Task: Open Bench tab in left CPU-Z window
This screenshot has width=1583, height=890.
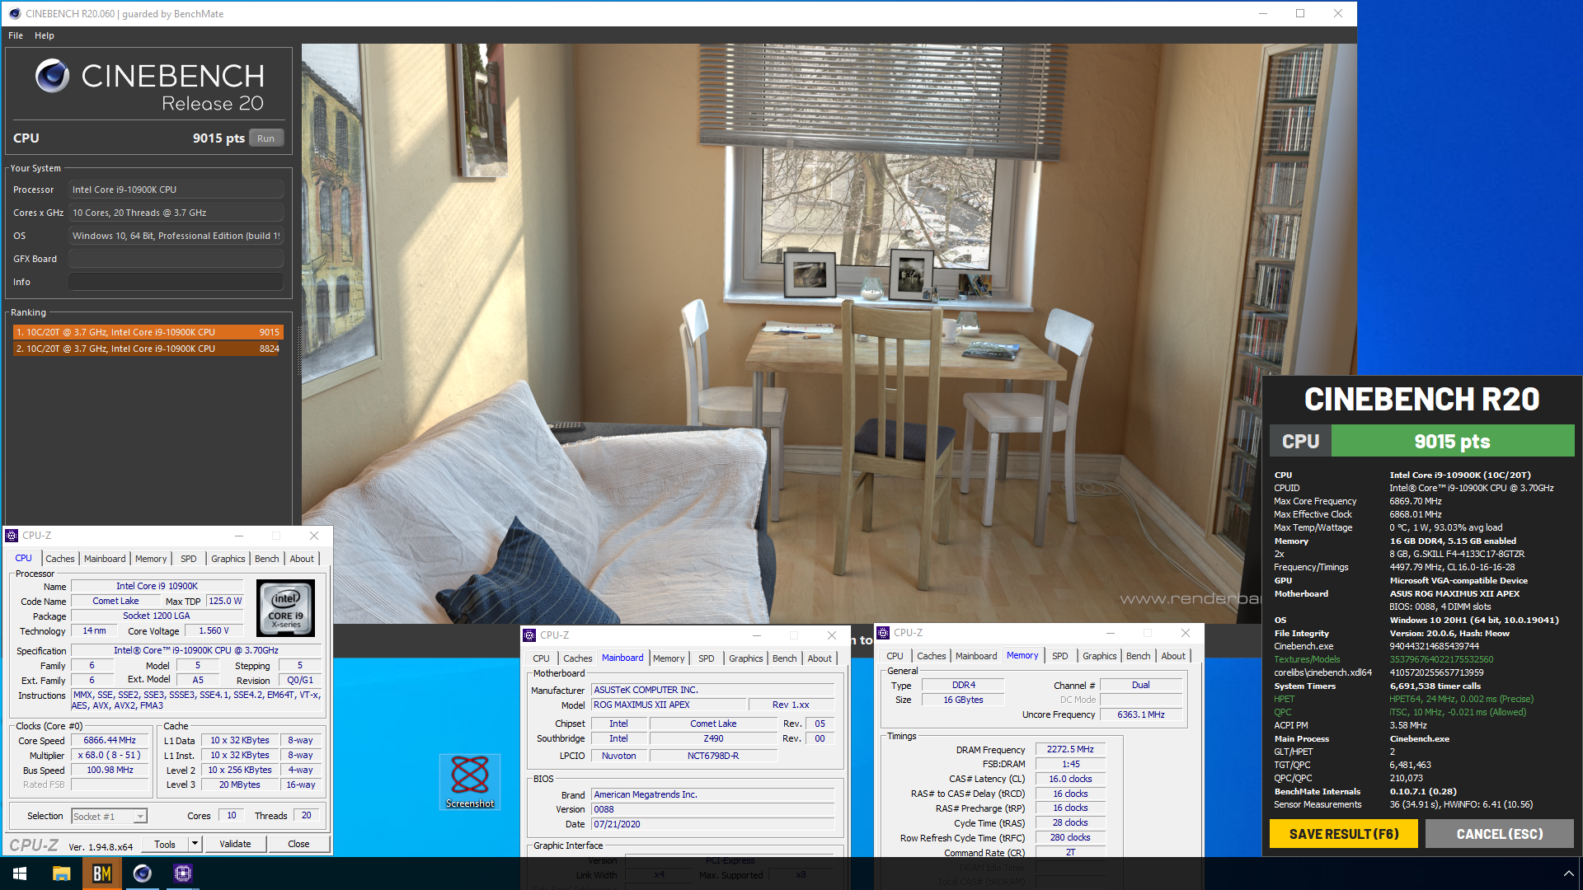Action: click(267, 559)
